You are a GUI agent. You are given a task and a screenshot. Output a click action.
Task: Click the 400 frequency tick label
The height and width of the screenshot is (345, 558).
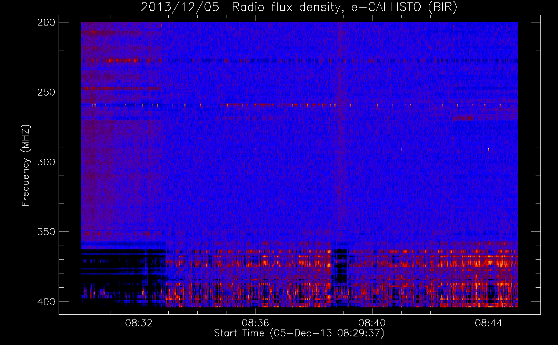click(46, 302)
